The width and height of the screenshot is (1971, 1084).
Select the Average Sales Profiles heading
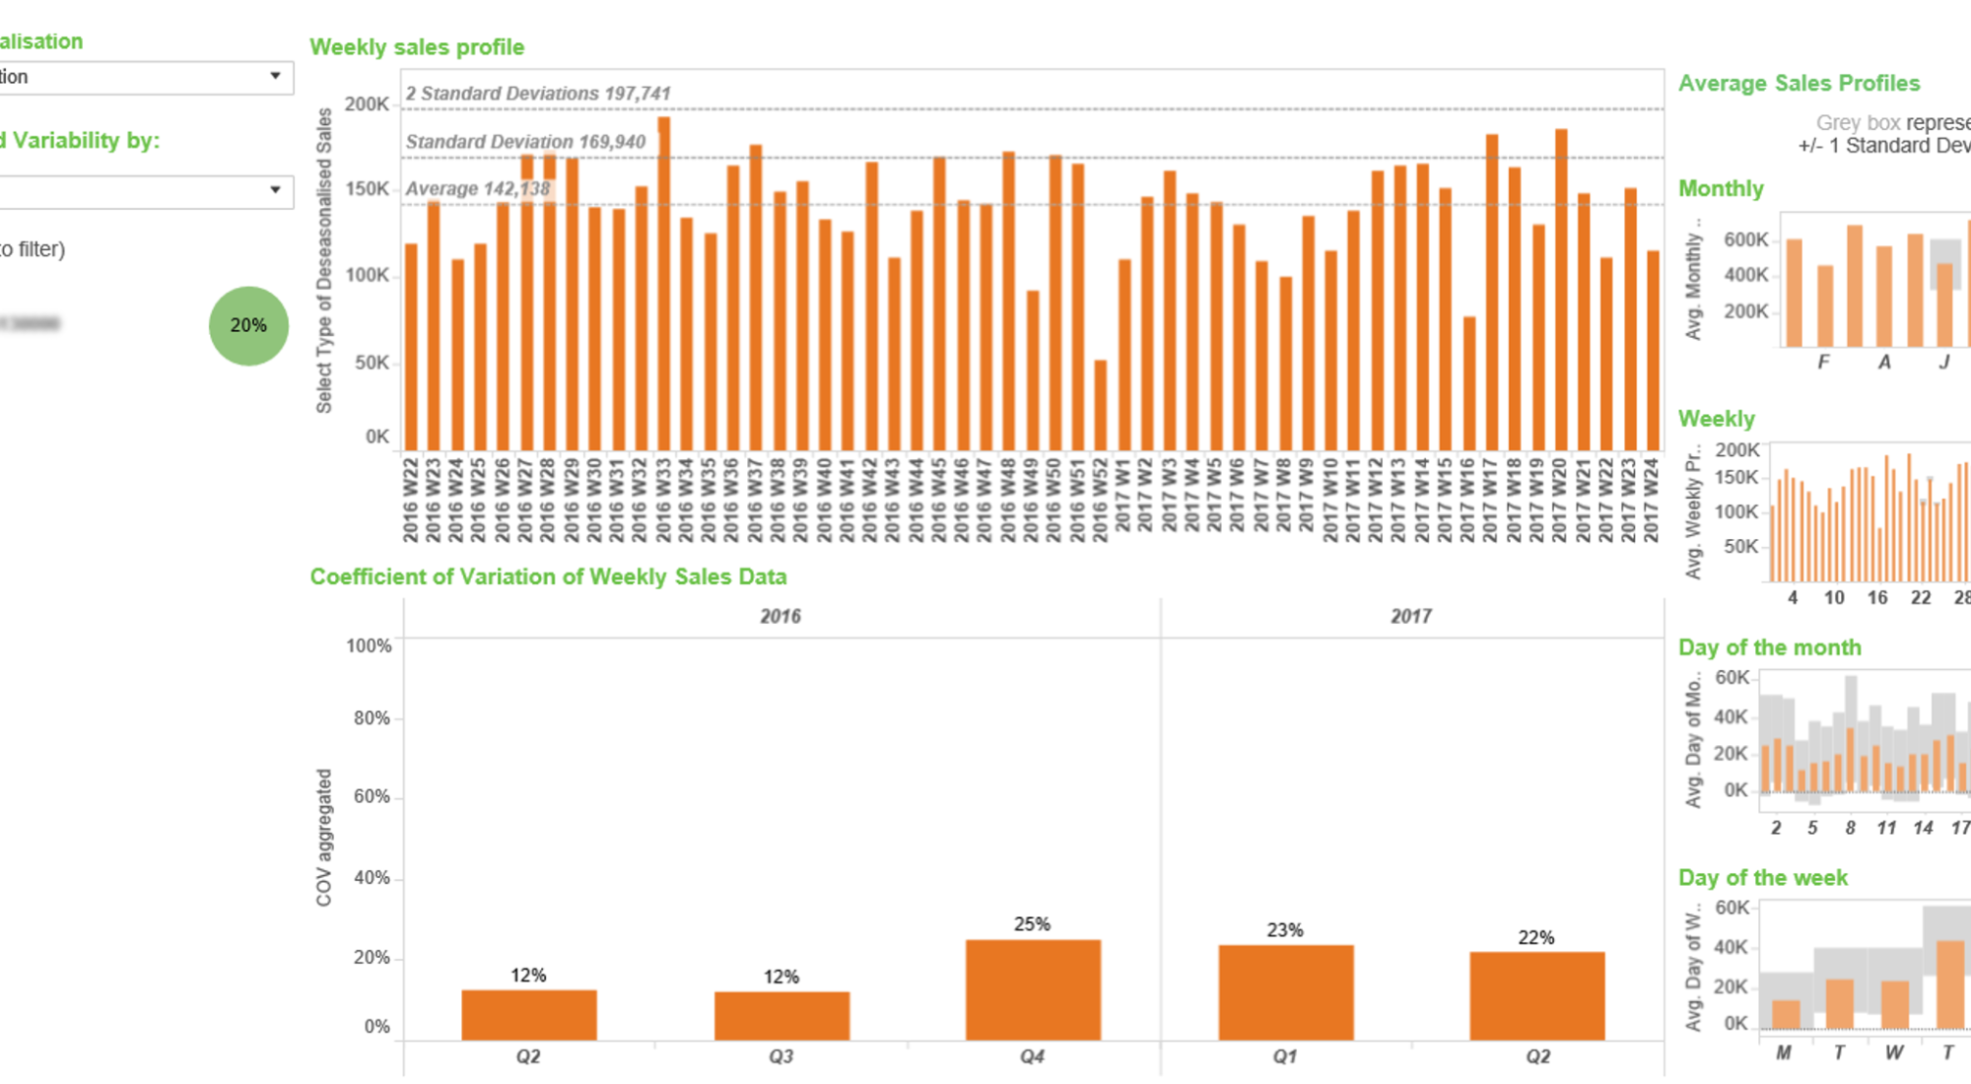coord(1800,83)
